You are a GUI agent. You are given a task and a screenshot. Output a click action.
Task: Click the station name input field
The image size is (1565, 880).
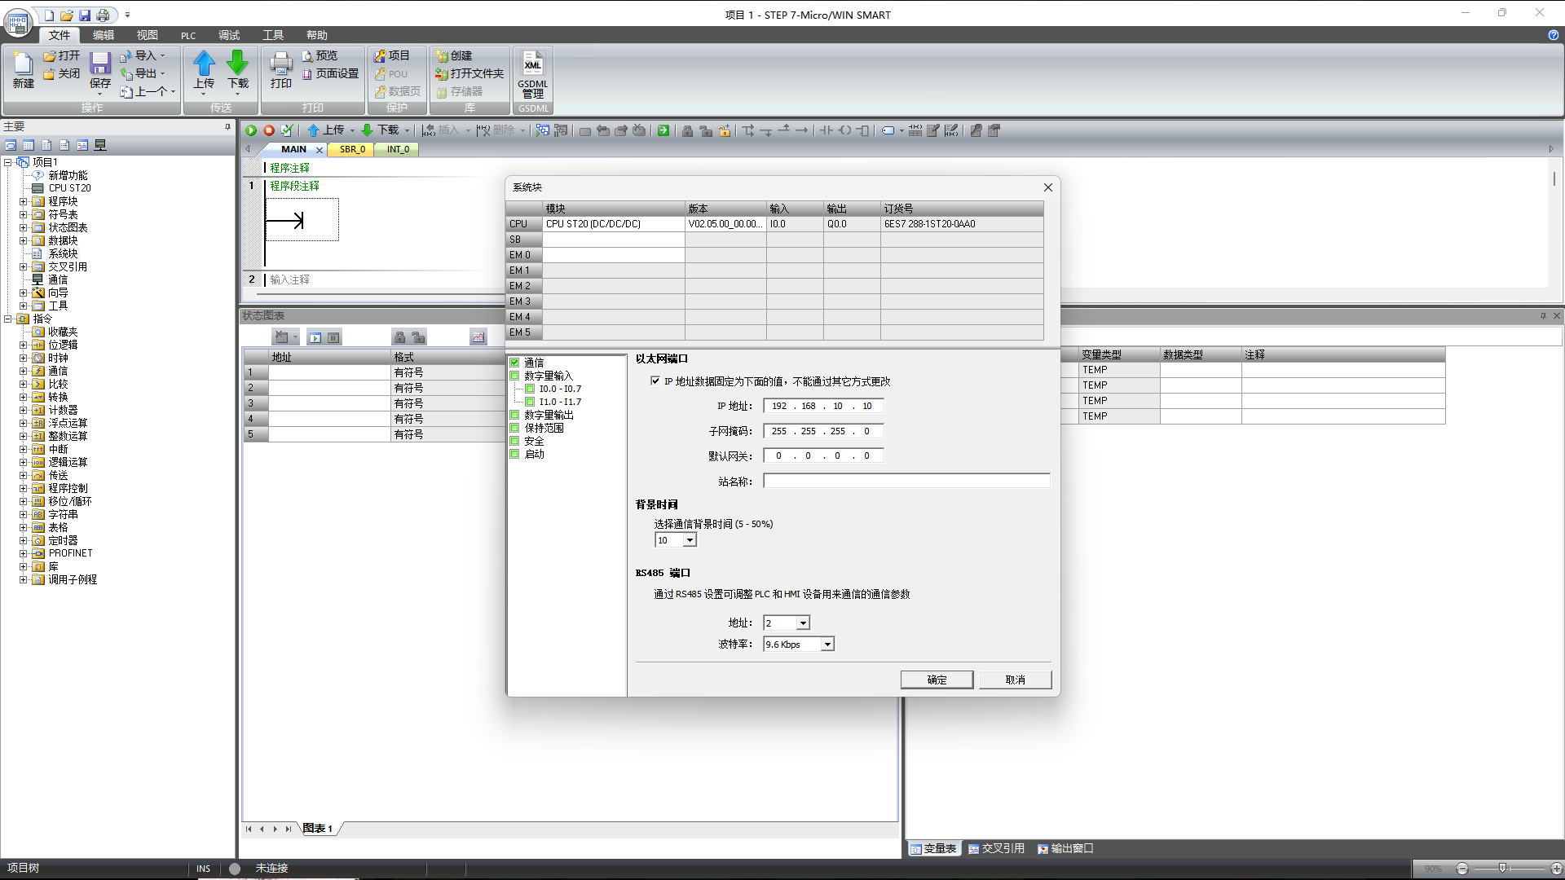click(906, 482)
